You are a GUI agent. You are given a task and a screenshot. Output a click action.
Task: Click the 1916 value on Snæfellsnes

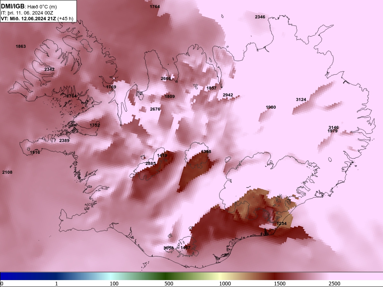click(35, 152)
